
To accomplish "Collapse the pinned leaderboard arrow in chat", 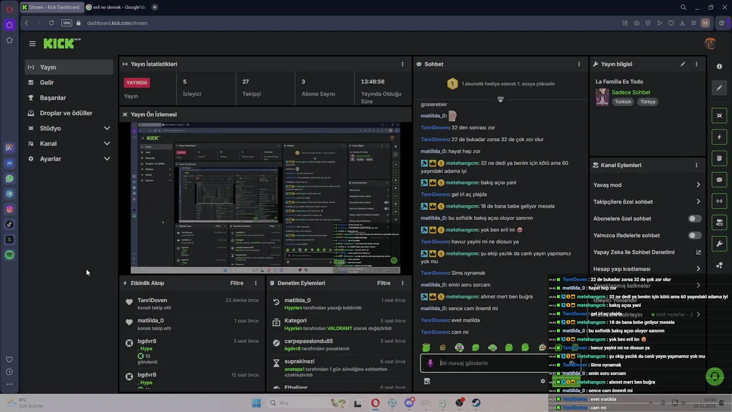I will point(500,100).
